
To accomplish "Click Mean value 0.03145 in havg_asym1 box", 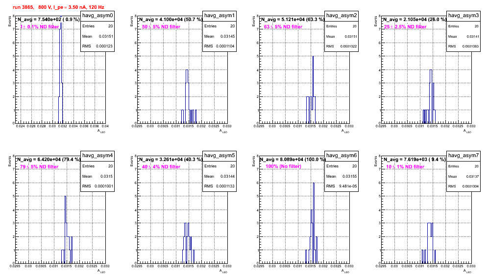I will pyautogui.click(x=228, y=36).
